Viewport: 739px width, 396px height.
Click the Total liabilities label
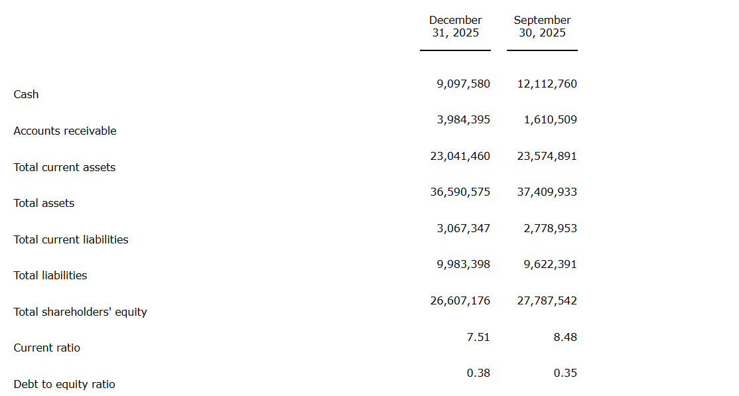tap(50, 276)
